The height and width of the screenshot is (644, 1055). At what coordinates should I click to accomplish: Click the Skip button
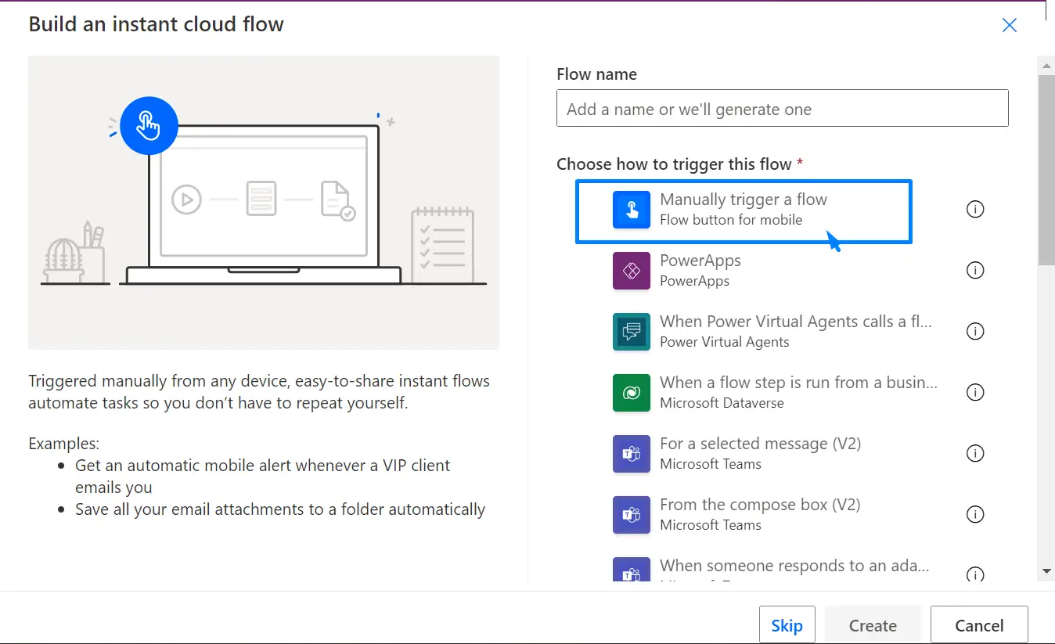pos(787,625)
